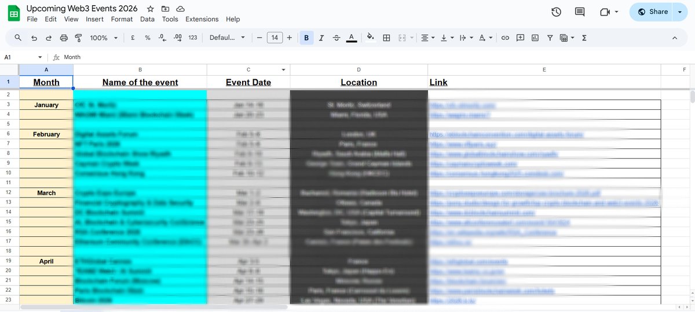The image size is (695, 312).
Task: Click the Share button
Action: click(652, 12)
